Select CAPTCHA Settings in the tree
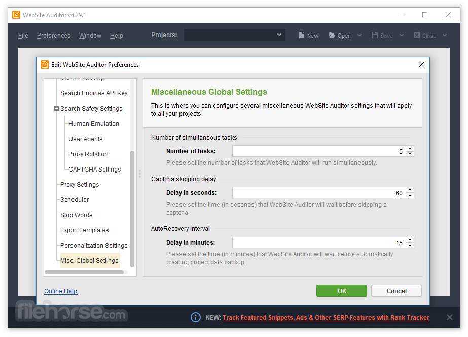Image resolution: width=468 pixels, height=337 pixels. pos(95,170)
